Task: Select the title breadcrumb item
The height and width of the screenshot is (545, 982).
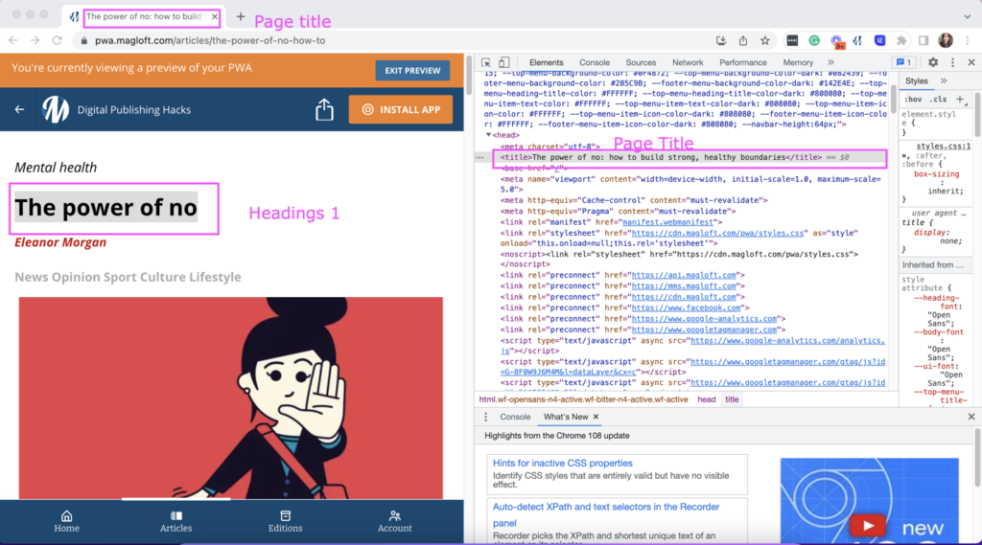Action: (732, 399)
